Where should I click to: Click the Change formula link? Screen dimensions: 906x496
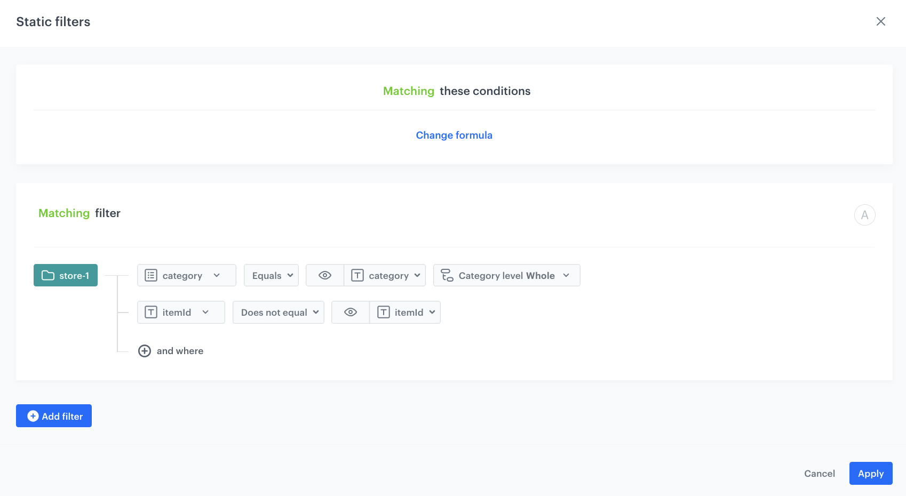[454, 135]
